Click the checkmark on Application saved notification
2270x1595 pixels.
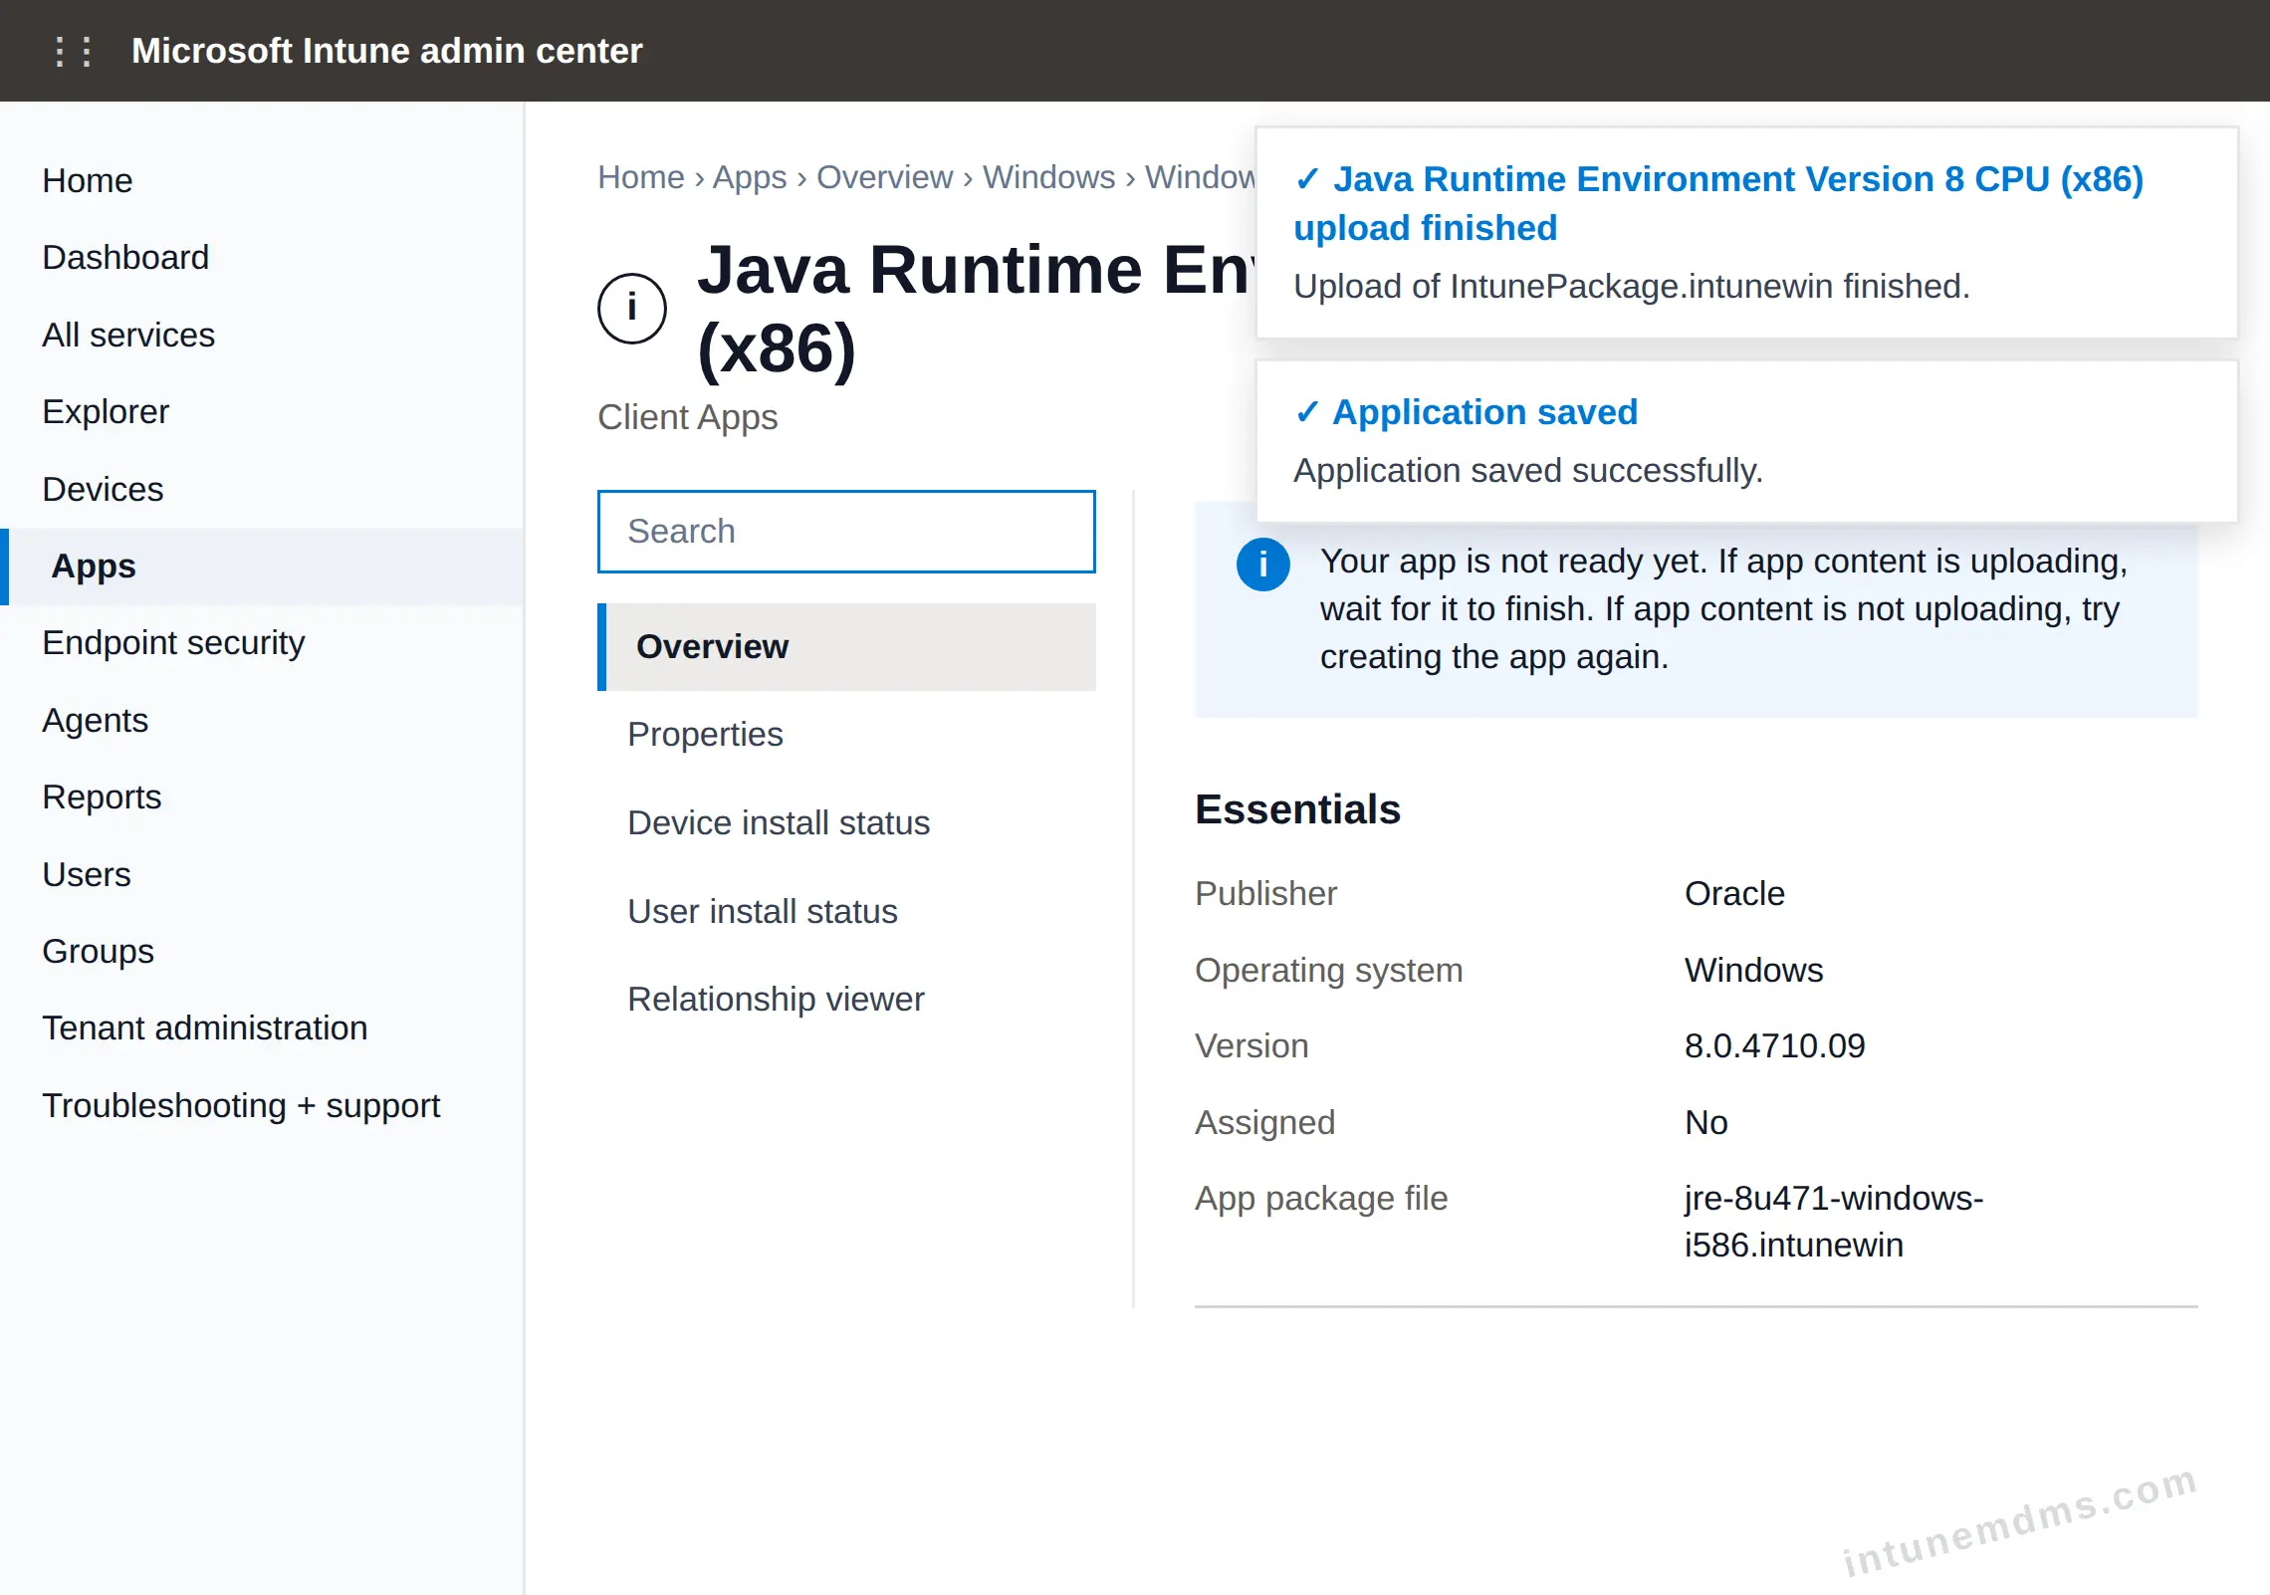(x=1307, y=411)
